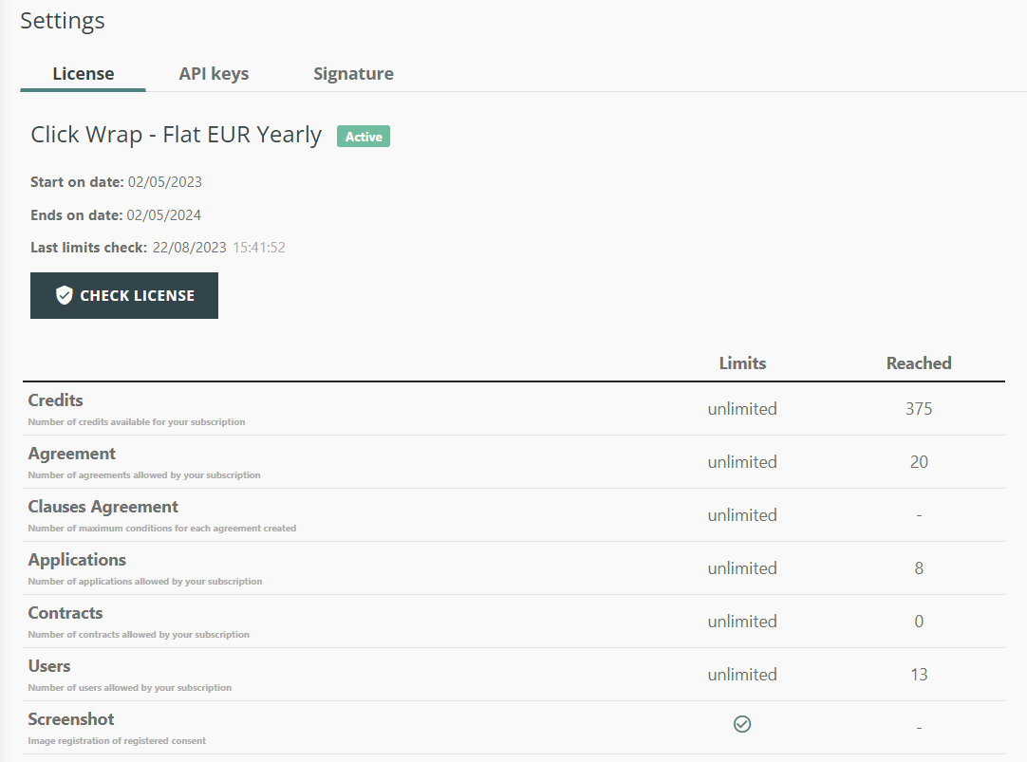Click the Credits row label
The width and height of the screenshot is (1027, 762).
pyautogui.click(x=56, y=400)
